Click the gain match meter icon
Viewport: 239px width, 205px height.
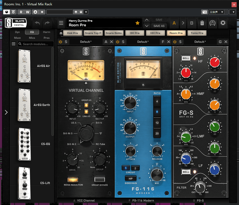pyautogui.click(x=212, y=23)
